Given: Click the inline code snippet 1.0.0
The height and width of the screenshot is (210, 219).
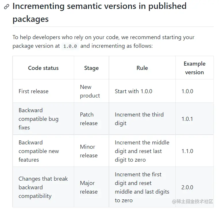Looking at the screenshot, I should pyautogui.click(x=70, y=46).
